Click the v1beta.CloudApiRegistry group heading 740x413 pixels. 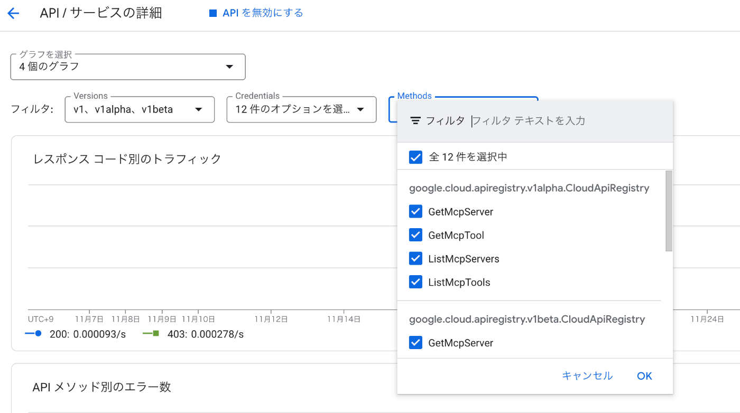[x=527, y=319]
